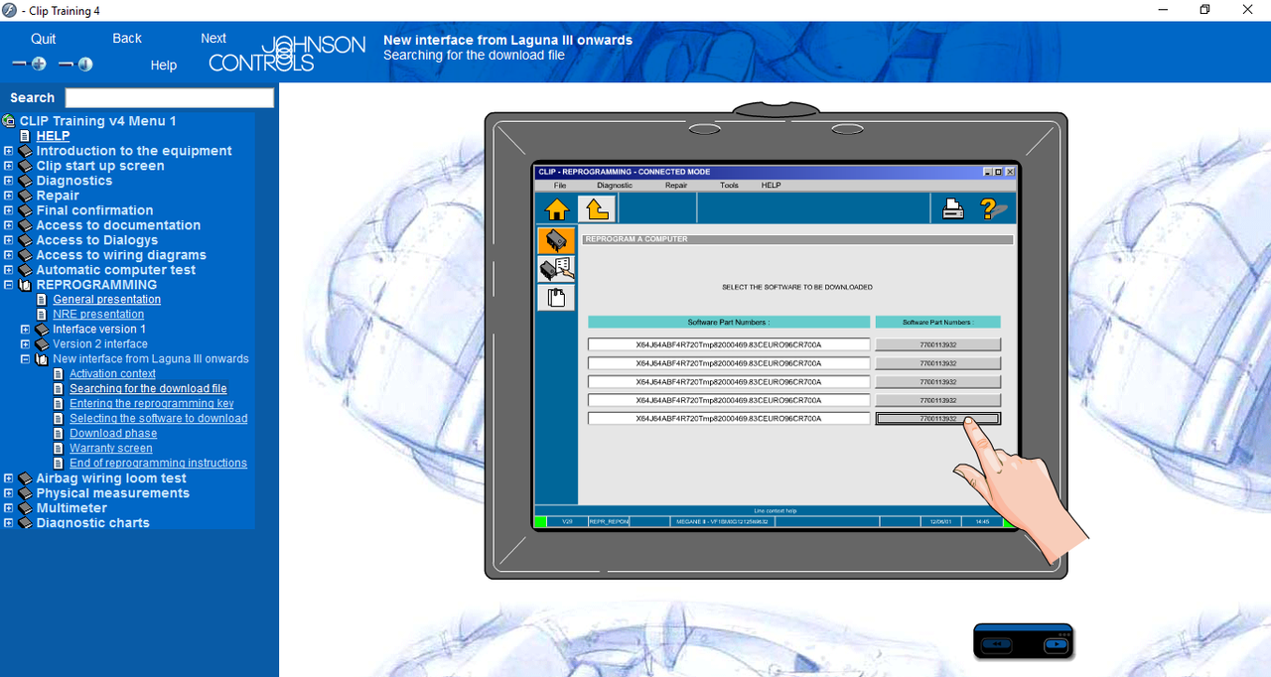Click the page icon beside Download phase
The image size is (1271, 677).
(x=59, y=434)
